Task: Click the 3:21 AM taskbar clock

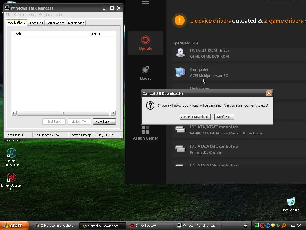Action: click(x=295, y=226)
